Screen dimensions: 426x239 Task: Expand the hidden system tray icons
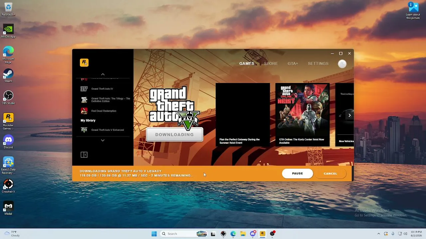[x=378, y=234]
